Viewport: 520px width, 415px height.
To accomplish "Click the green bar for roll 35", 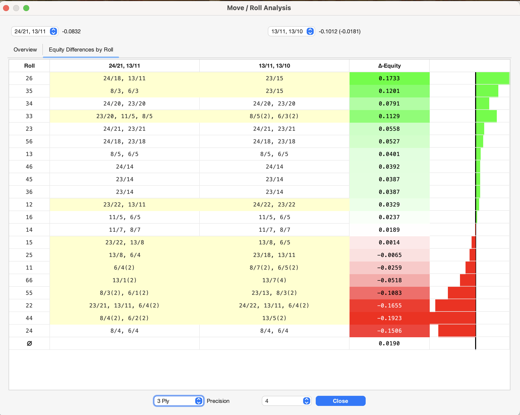I will tap(487, 91).
